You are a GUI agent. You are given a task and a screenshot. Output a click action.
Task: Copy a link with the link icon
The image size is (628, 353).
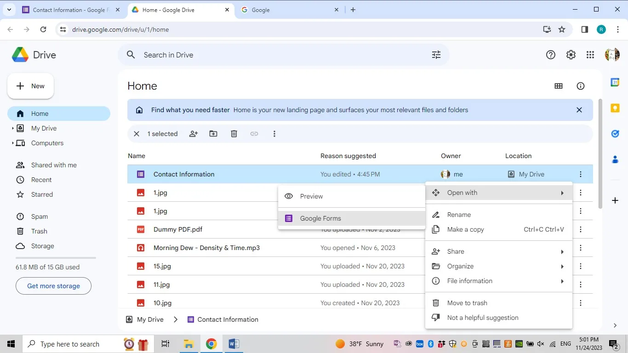click(254, 134)
